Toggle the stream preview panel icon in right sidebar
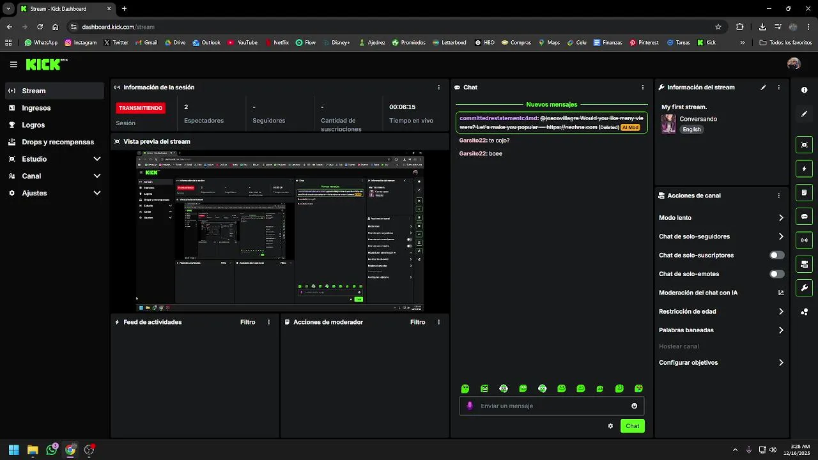Viewport: 818px width, 460px height. tap(804, 145)
